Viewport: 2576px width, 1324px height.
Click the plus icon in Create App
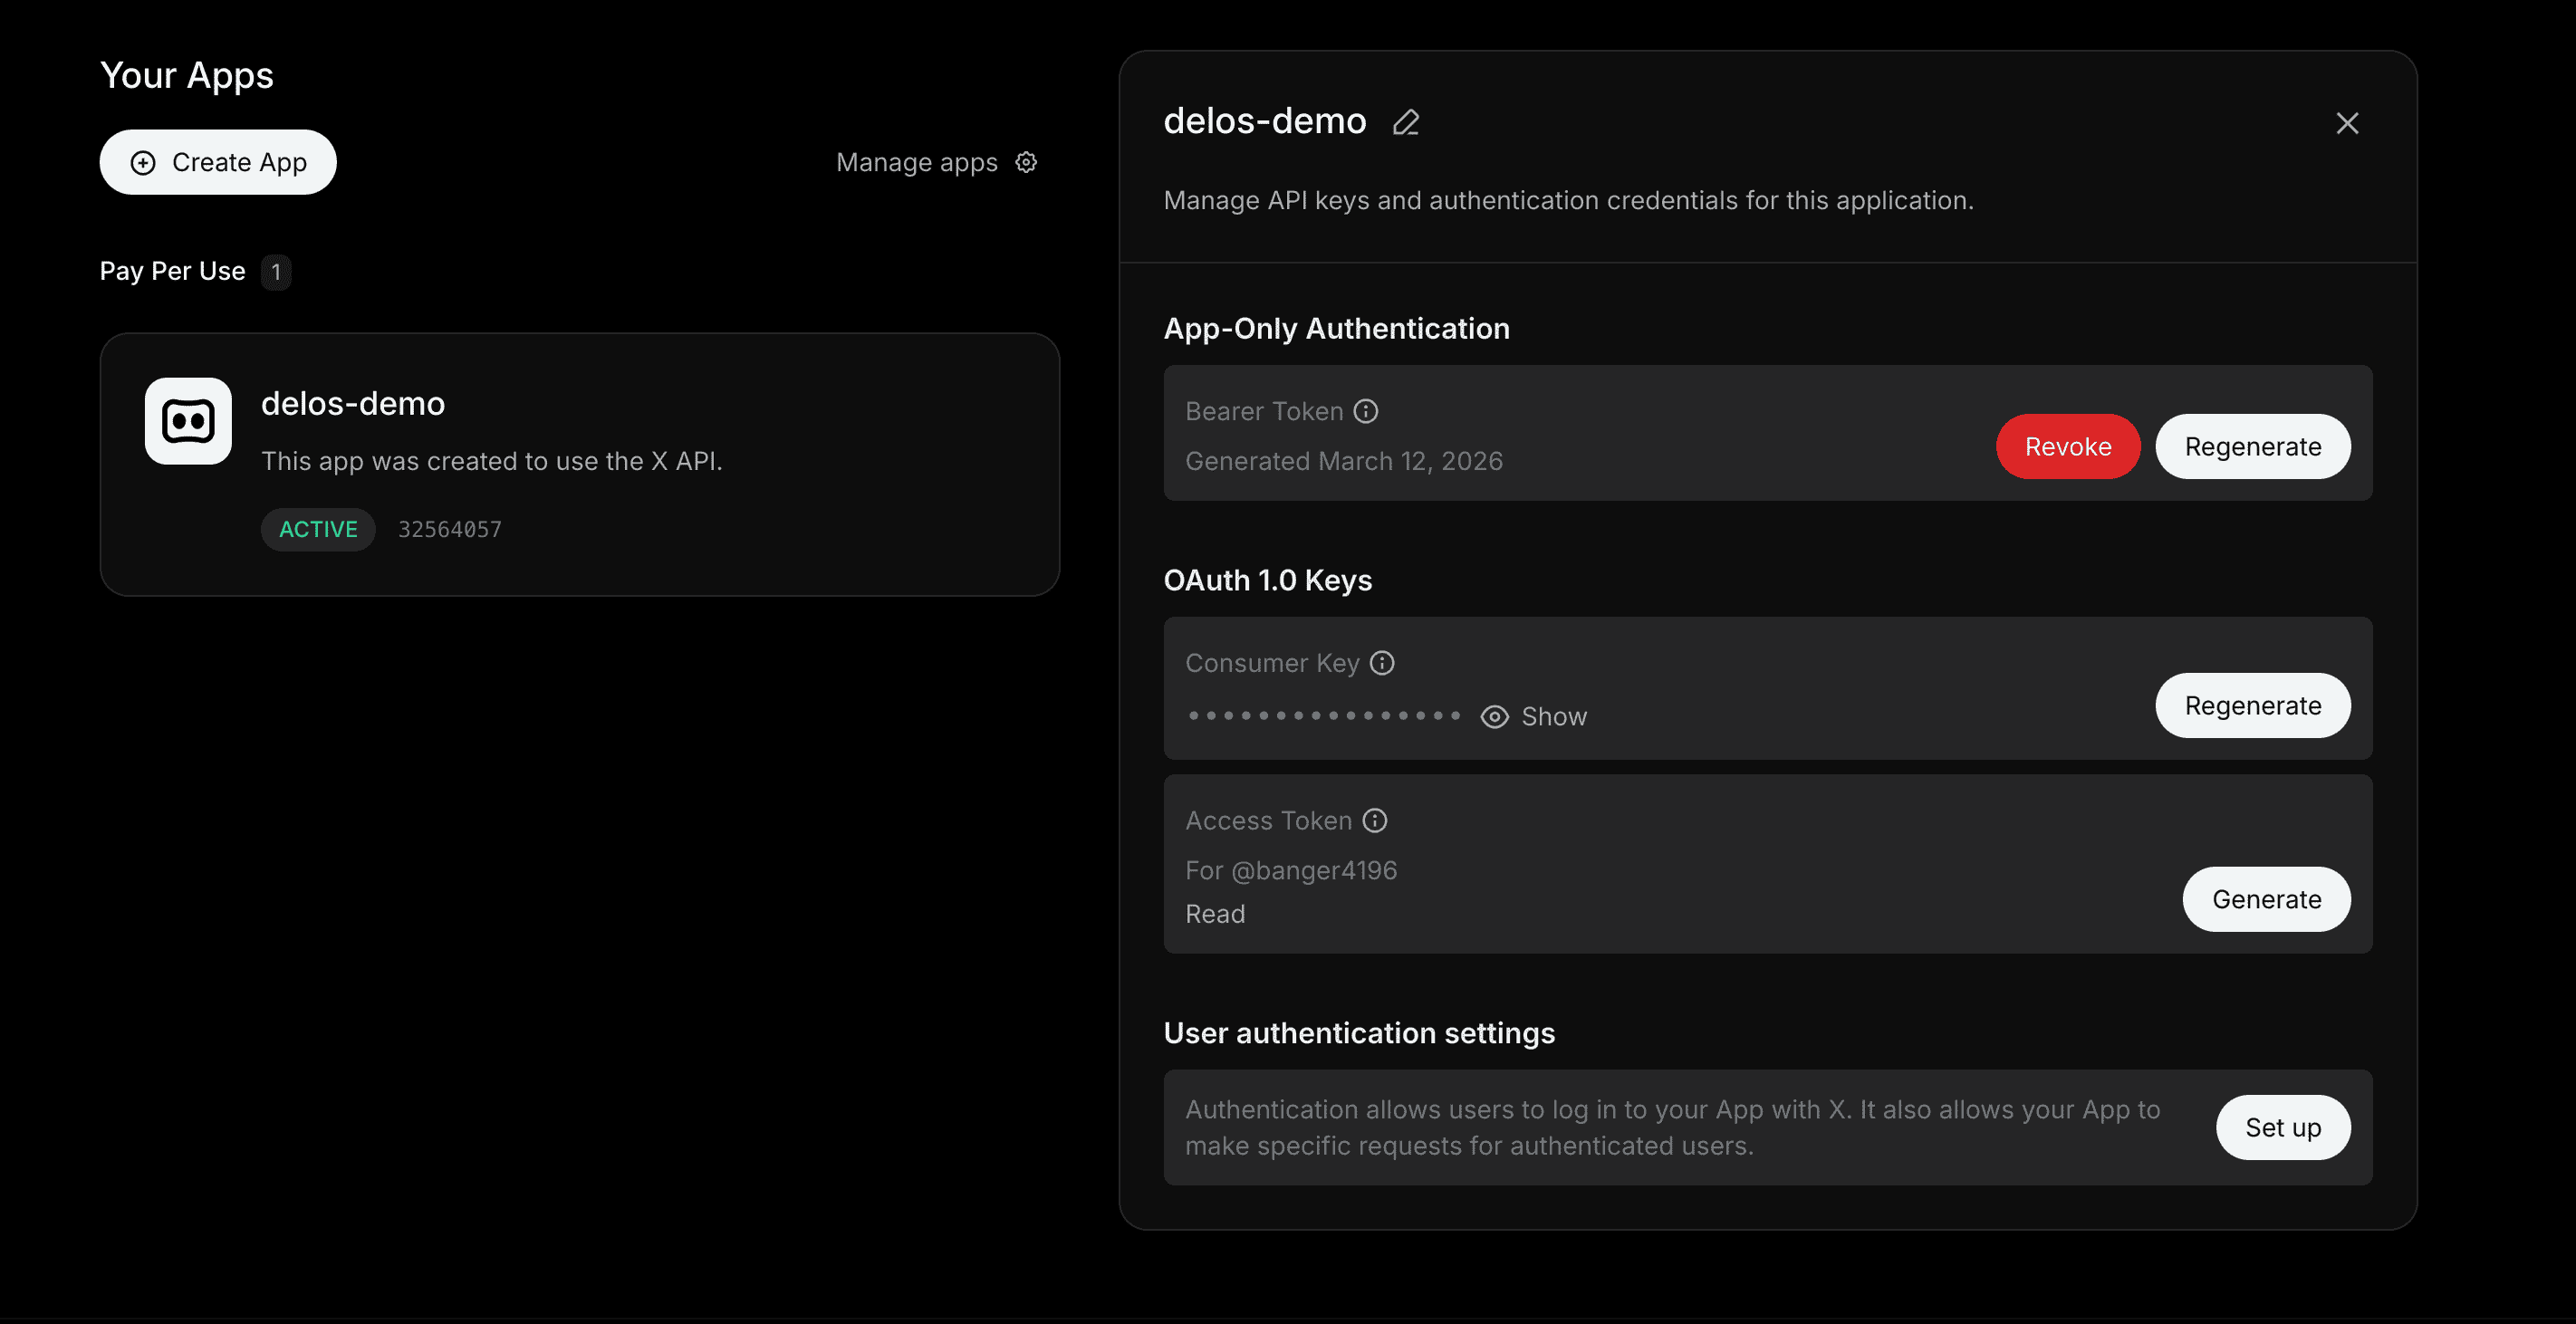click(x=143, y=163)
